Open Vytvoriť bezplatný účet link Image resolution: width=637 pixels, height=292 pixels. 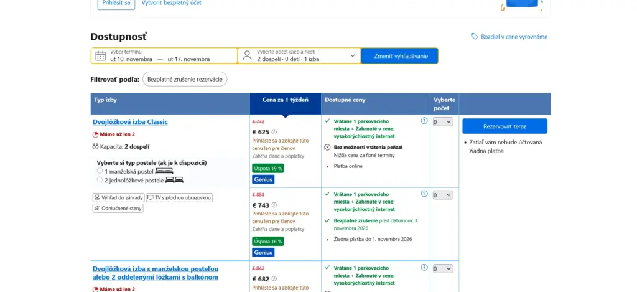tap(172, 3)
